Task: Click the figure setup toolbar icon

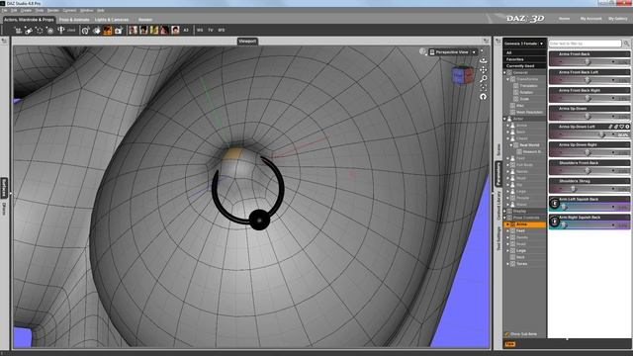Action: coord(61,31)
